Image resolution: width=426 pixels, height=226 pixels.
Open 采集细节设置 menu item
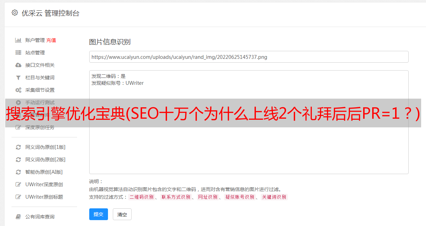pyautogui.click(x=40, y=90)
